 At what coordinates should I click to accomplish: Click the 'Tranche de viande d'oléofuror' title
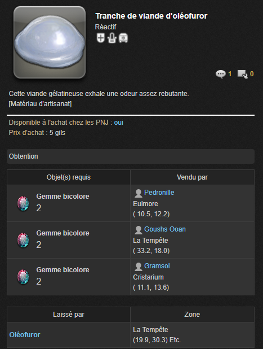pos(151,16)
